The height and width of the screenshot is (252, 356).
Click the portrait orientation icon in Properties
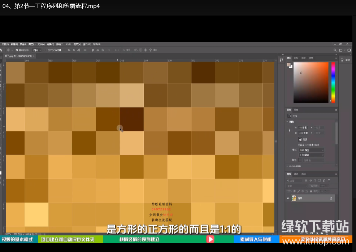coord(300,139)
